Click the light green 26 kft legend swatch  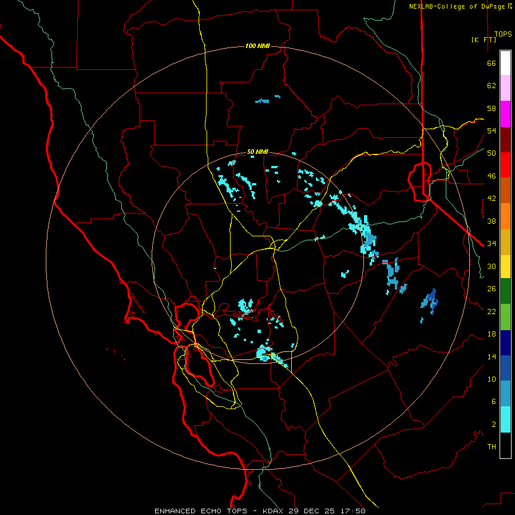pyautogui.click(x=505, y=317)
